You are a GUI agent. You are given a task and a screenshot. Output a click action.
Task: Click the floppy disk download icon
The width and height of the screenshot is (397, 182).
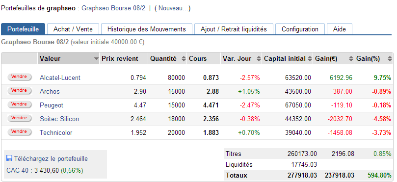click(x=9, y=158)
